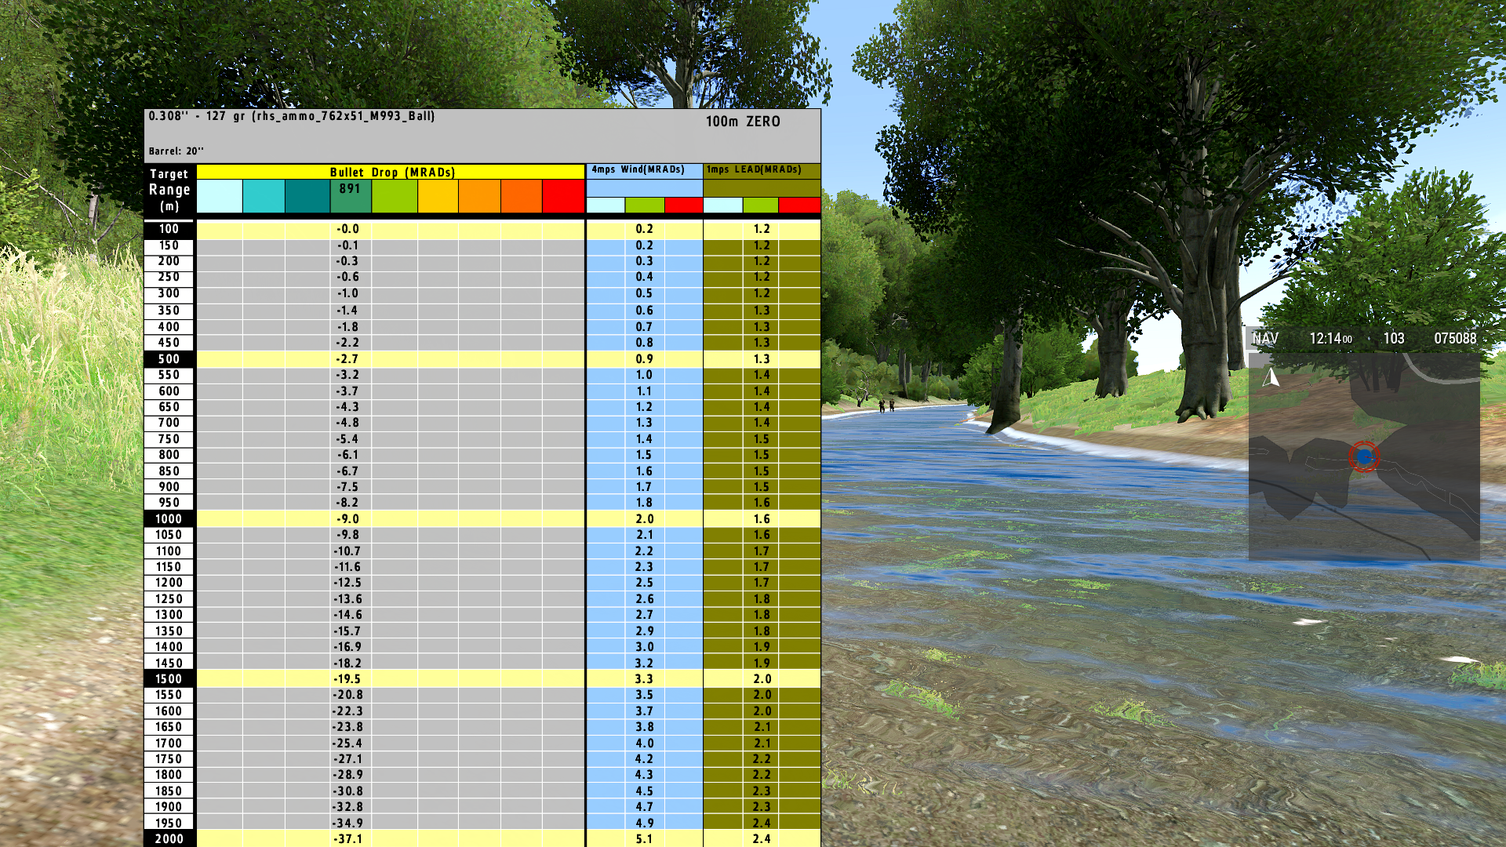Click the minimap terrain view
1506x847 pixels.
pos(1364,456)
